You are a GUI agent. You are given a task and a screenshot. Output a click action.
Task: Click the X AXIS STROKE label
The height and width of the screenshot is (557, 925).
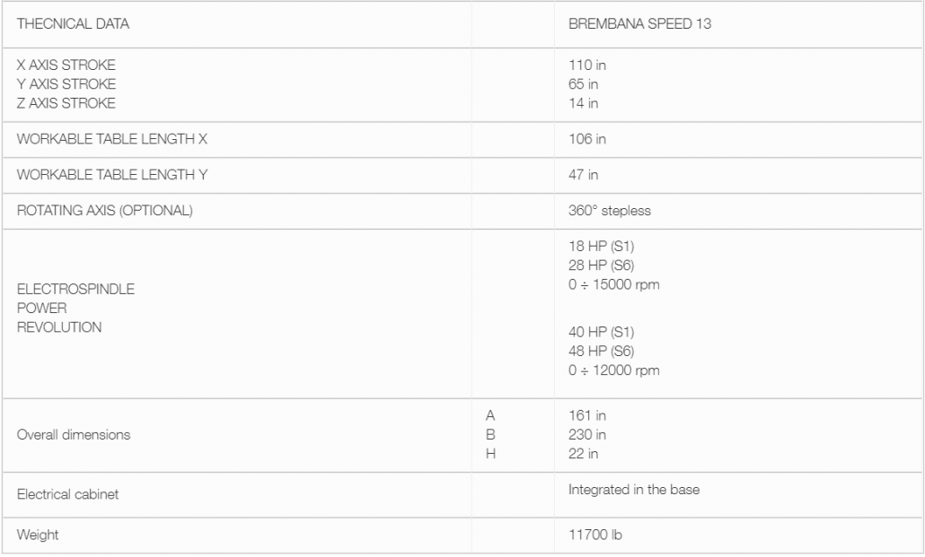tap(66, 65)
